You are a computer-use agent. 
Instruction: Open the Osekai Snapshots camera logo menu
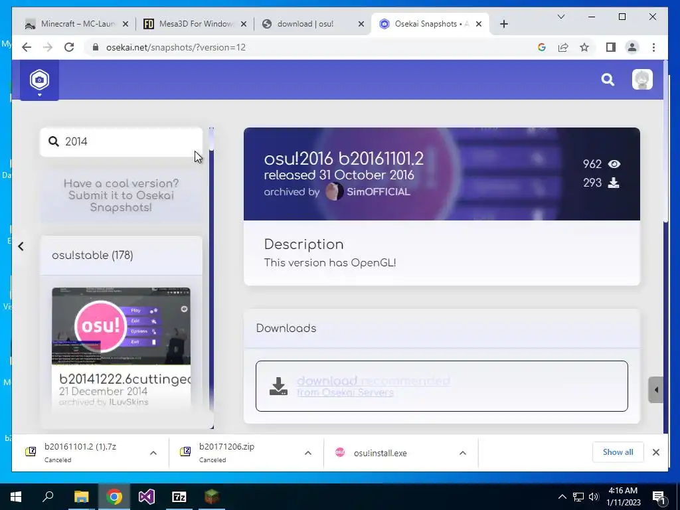coord(39,80)
